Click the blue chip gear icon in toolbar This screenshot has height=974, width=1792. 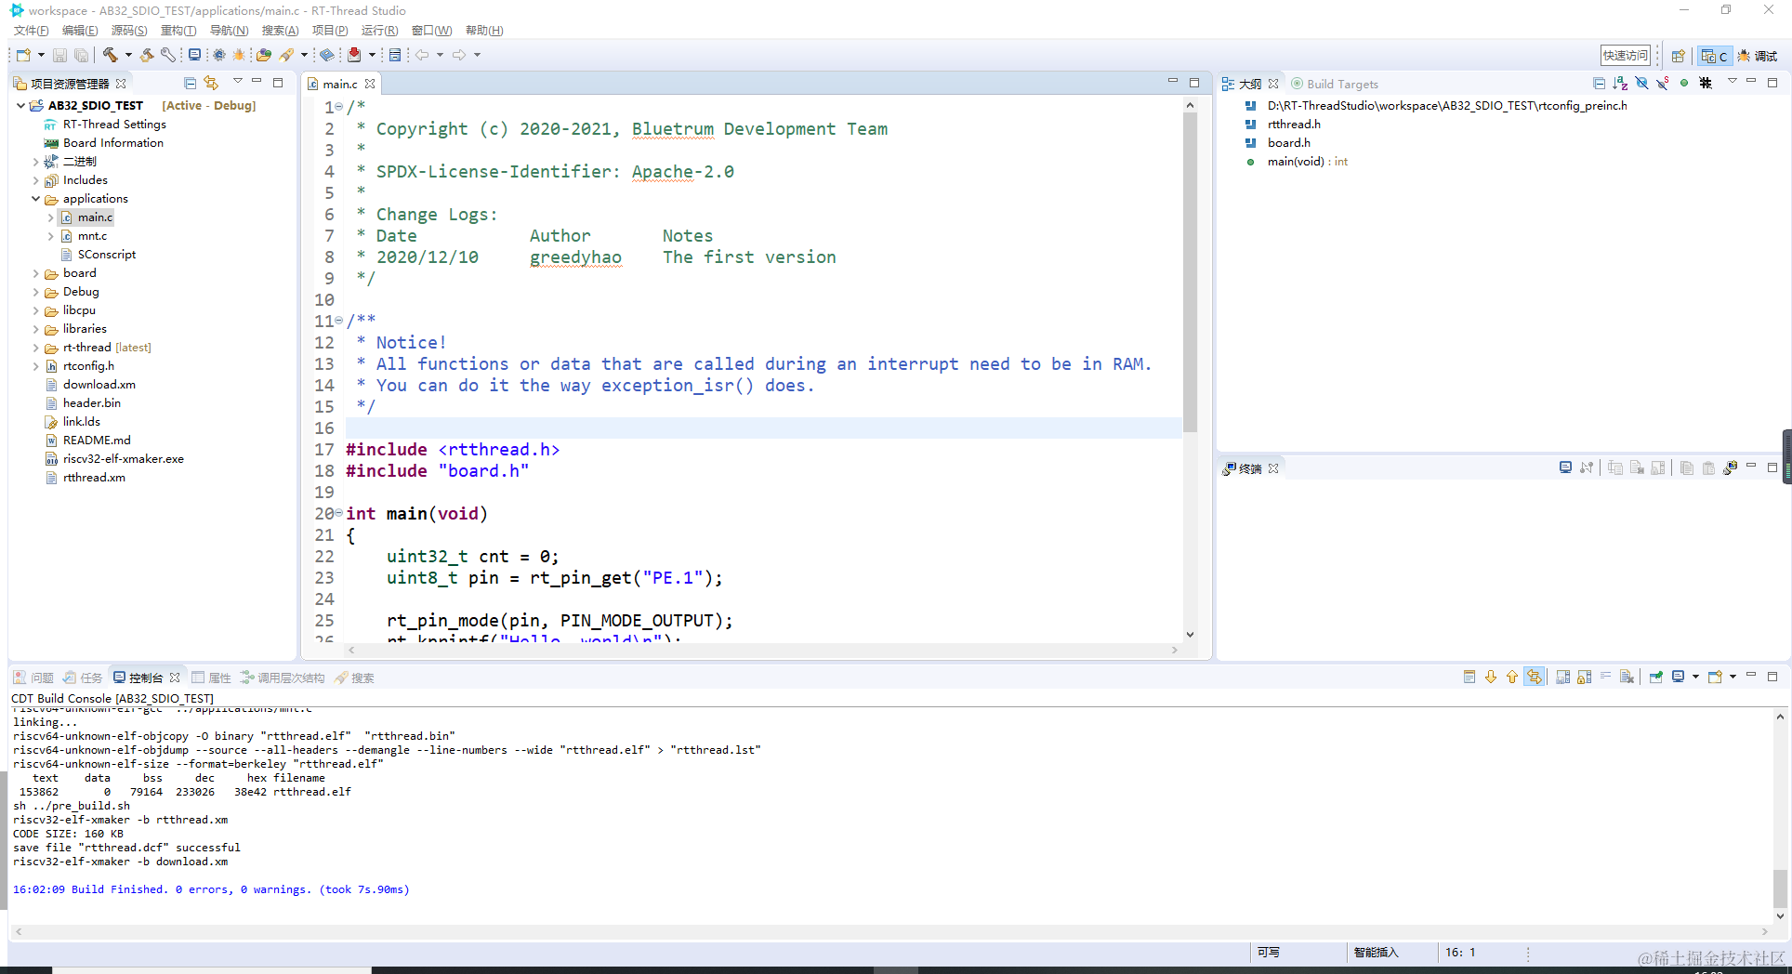pyautogui.click(x=219, y=55)
